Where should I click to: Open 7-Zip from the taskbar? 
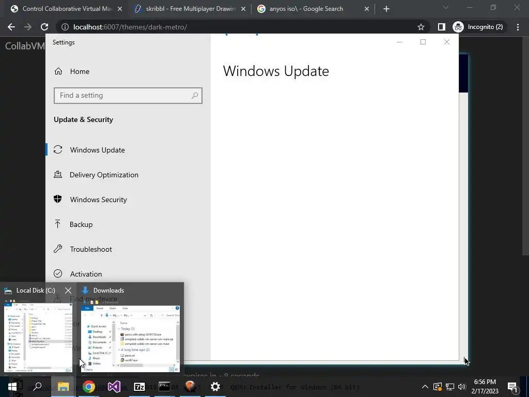tap(139, 387)
